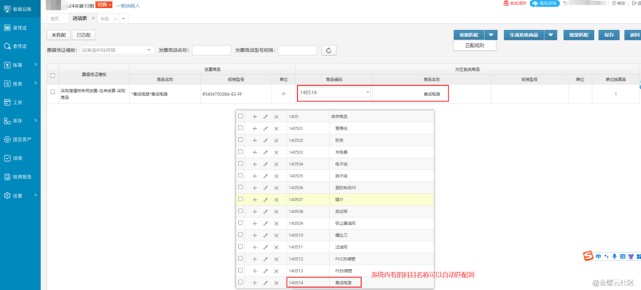Click the 重新匹配 button
The image size is (641, 290).
[x=469, y=35]
